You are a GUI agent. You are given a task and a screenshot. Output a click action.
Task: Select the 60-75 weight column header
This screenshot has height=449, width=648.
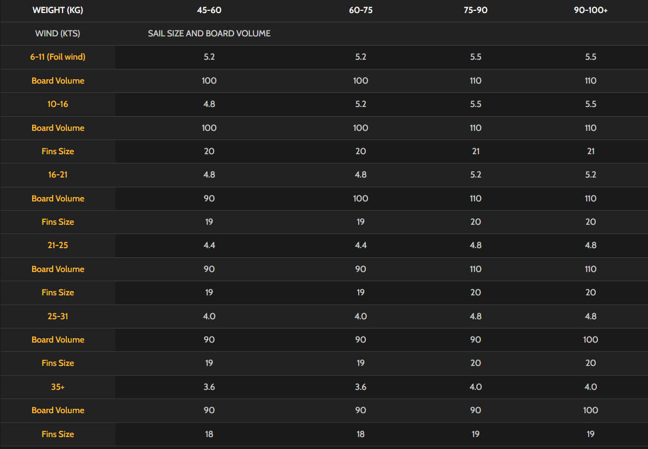(x=360, y=10)
